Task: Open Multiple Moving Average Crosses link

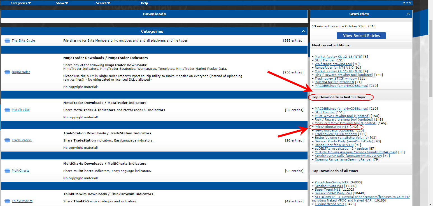Action: tap(356, 152)
